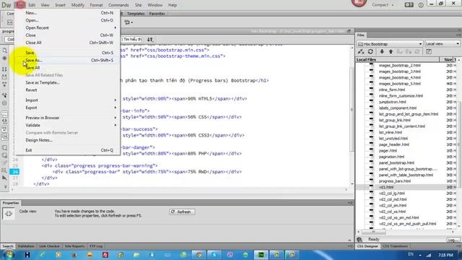Viewport: 462px width, 260px height.
Task: Click the Log... button in Files panel
Action: click(x=453, y=240)
